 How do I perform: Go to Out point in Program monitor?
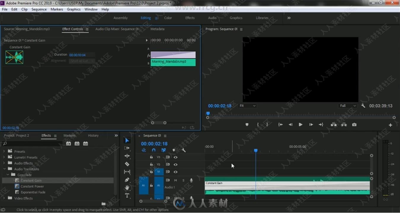coord(321,125)
